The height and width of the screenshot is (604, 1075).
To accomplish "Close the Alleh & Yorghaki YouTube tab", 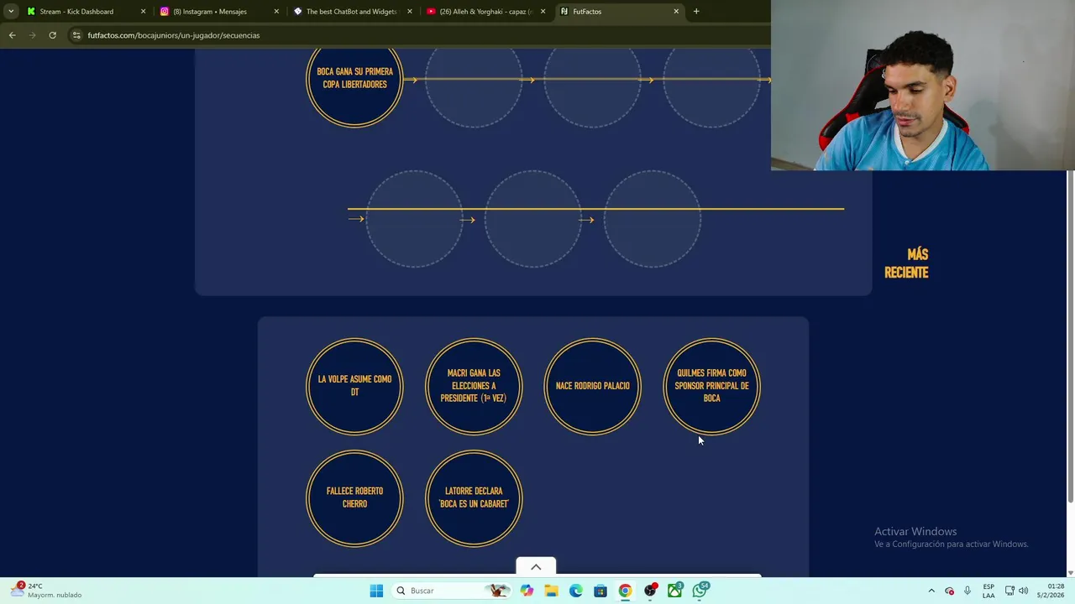I will coord(543,12).
